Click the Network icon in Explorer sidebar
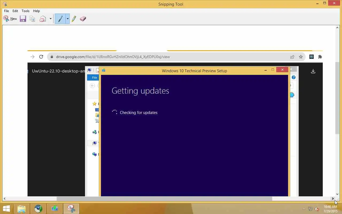This screenshot has height=214, width=342. [x=95, y=154]
